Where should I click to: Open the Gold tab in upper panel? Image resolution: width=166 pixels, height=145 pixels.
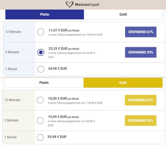pos(123,14)
